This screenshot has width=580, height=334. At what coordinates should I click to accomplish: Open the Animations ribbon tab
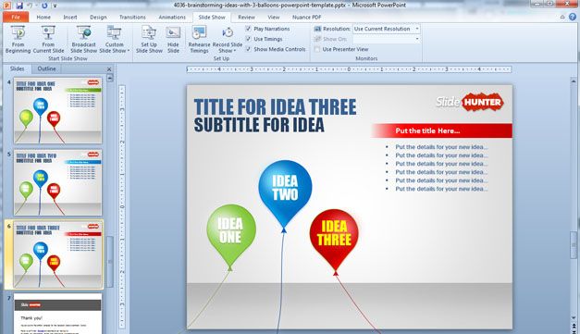[172, 17]
